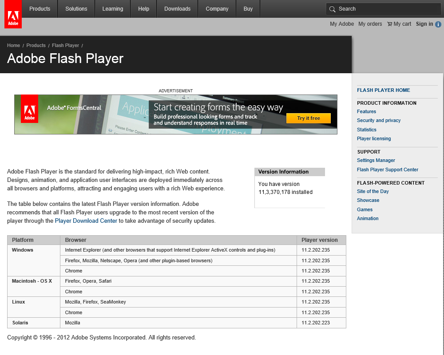Open the Downloads menu

177,9
